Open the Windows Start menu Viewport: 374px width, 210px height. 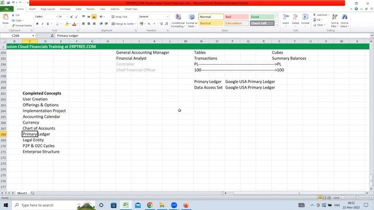point(6,205)
